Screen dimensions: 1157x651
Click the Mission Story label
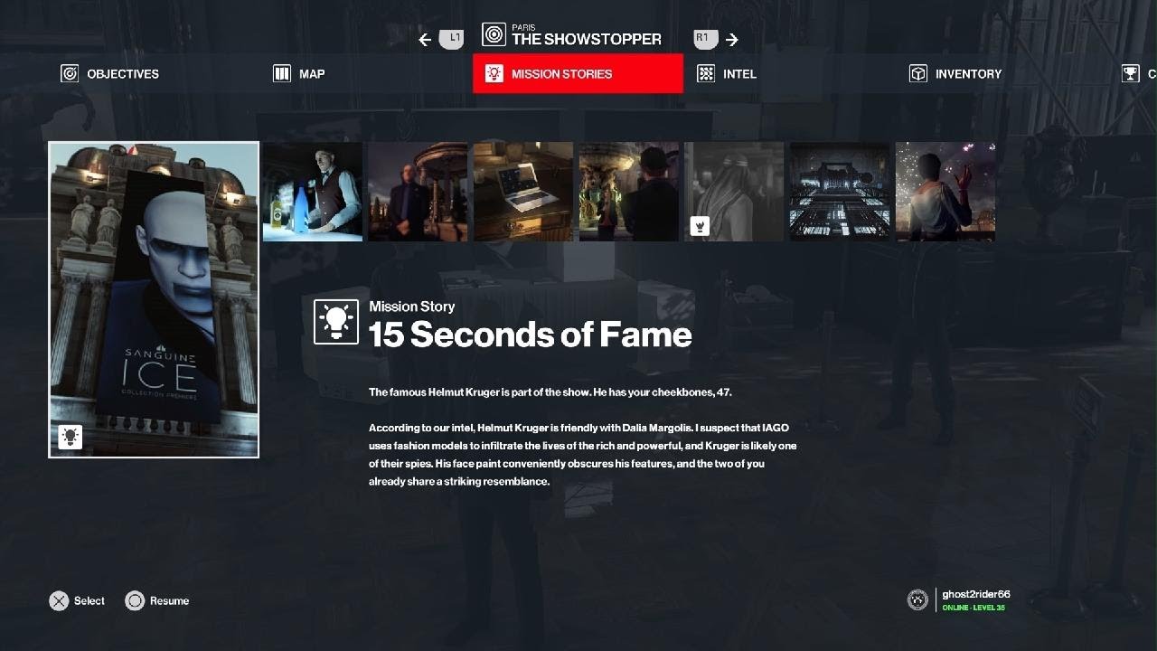click(411, 307)
